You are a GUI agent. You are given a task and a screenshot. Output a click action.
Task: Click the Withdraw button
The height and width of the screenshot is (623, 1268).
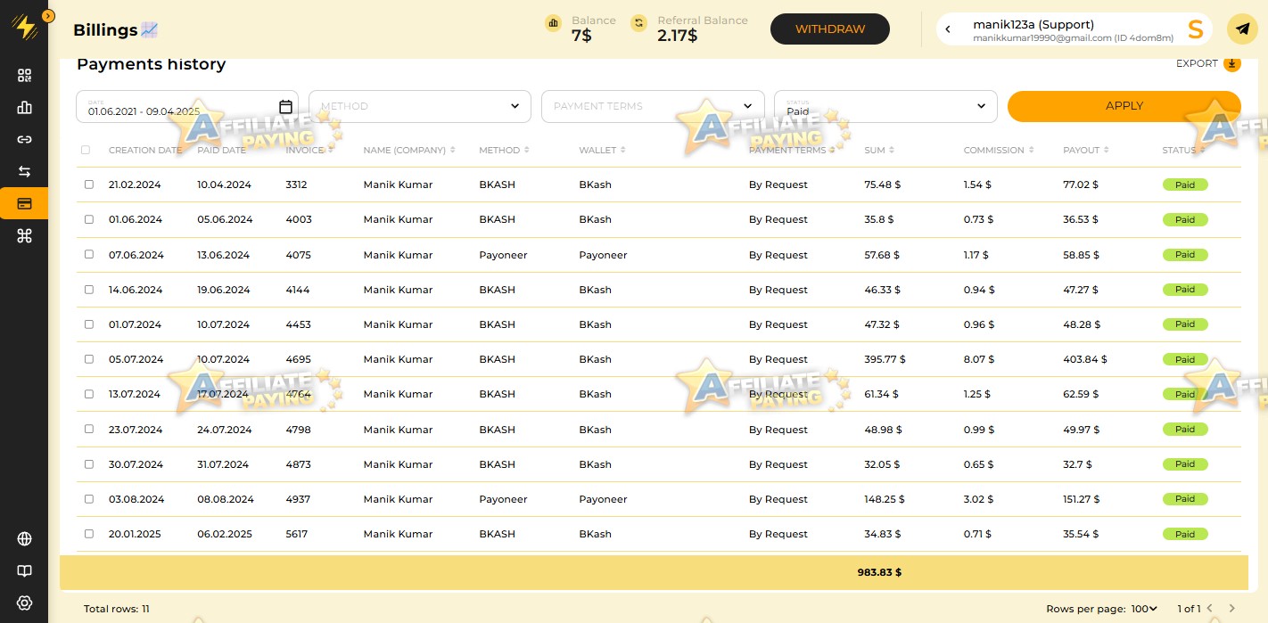point(830,29)
